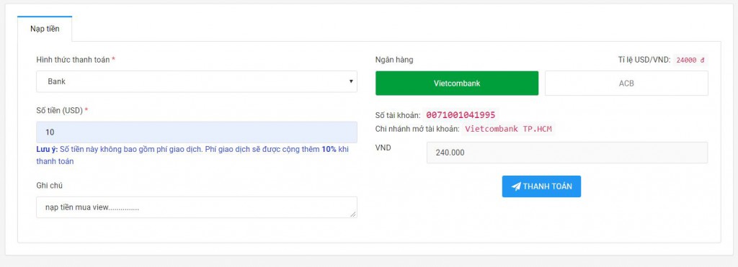This screenshot has width=738, height=267.
Task: Click the Lưu ý transaction fee note
Action: (192, 155)
